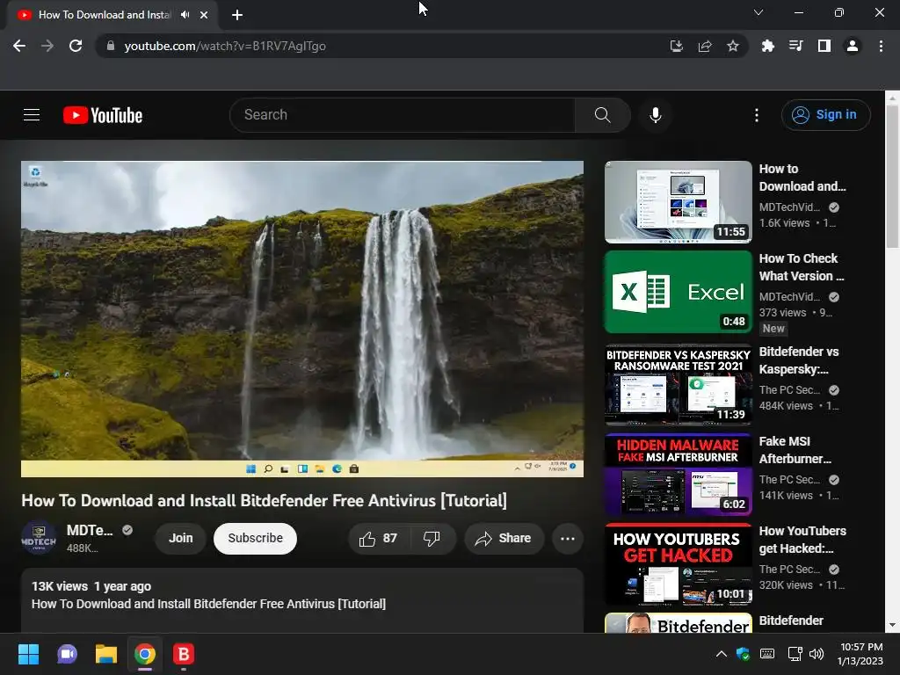This screenshot has width=900, height=675.
Task: Open YouTube settings three-dot menu
Action: tap(757, 115)
